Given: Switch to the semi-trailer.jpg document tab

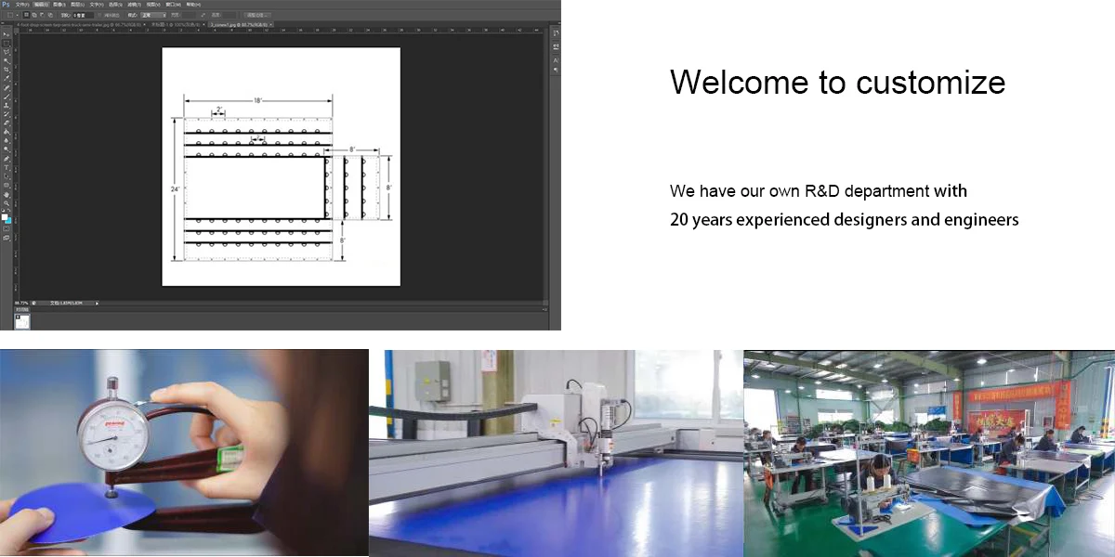Looking at the screenshot, I should [x=82, y=24].
